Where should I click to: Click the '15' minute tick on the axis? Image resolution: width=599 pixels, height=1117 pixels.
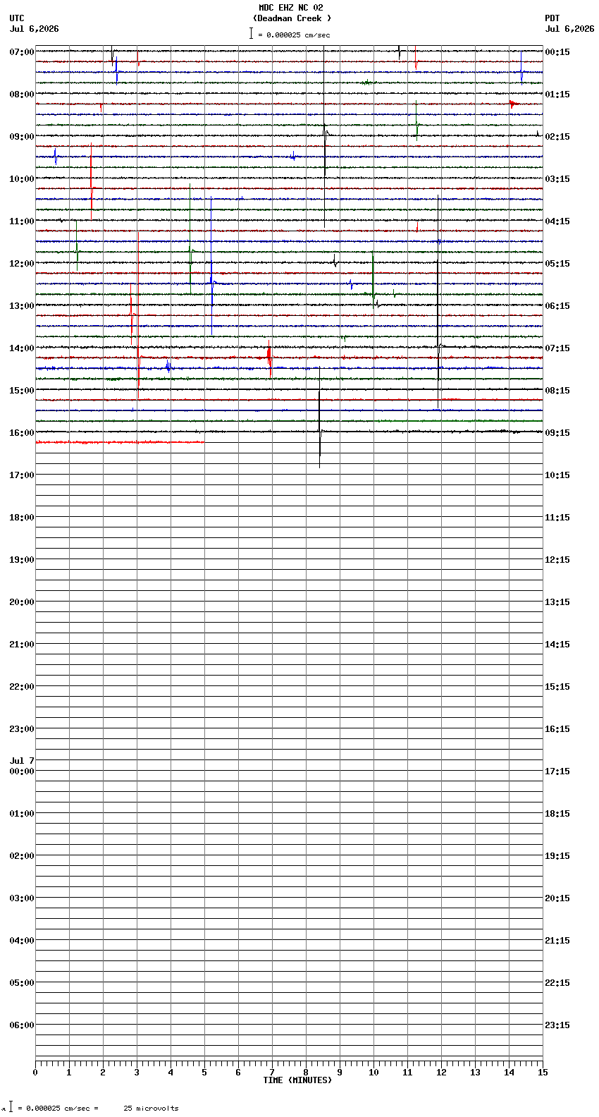point(543,1073)
